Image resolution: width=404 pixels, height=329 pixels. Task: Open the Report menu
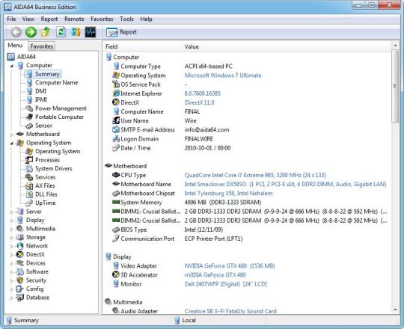[x=49, y=19]
